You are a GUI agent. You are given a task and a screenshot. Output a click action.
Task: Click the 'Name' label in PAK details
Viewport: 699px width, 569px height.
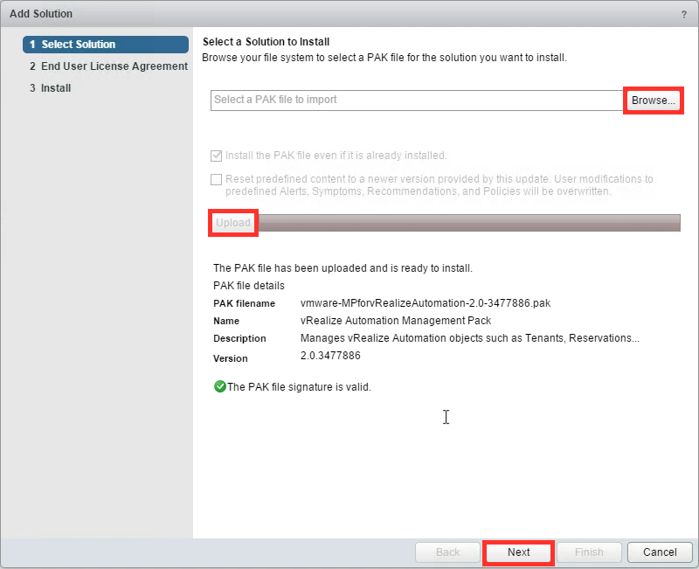[x=226, y=321]
